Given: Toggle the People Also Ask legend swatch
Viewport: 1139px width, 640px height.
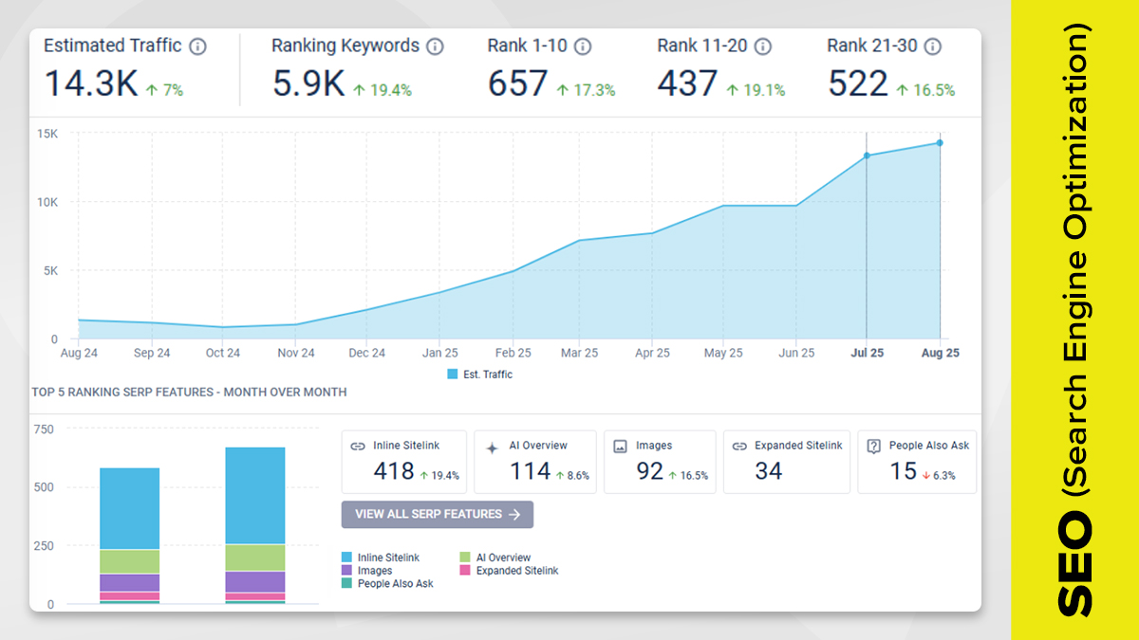Looking at the screenshot, I should pos(347,584).
